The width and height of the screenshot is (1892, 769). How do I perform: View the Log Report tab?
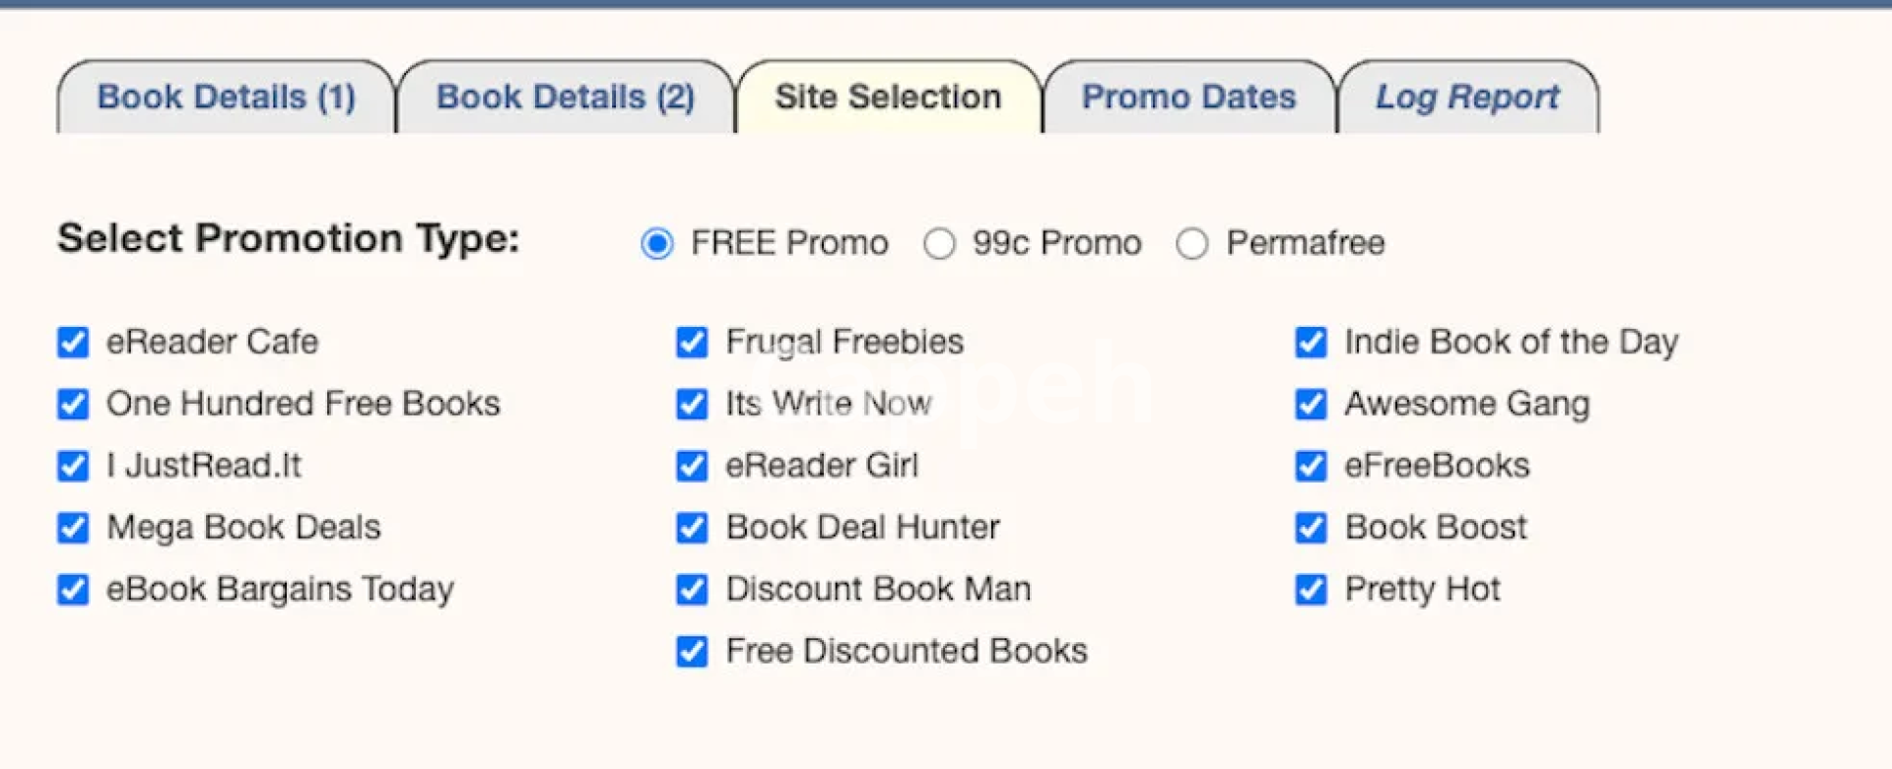click(x=1466, y=97)
